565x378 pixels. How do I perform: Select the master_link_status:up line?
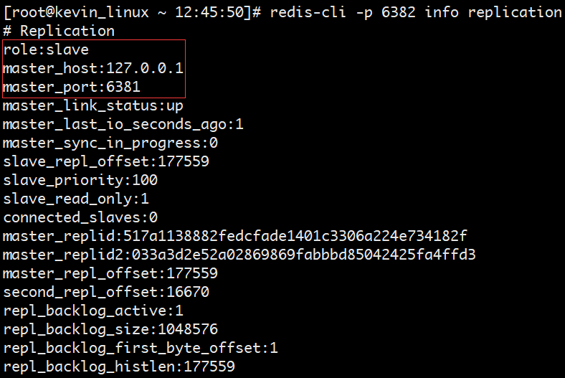(93, 106)
